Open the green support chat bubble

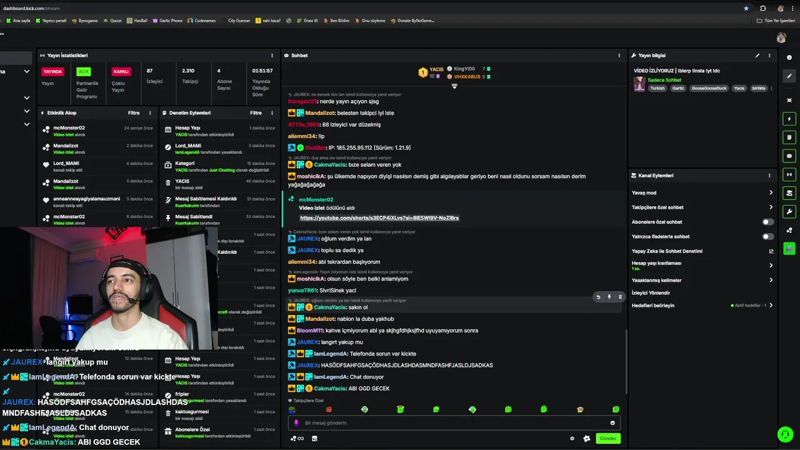[785, 434]
